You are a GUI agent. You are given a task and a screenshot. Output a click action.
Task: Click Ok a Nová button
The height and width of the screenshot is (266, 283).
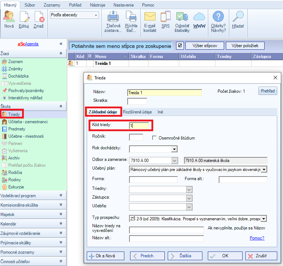[106, 256]
